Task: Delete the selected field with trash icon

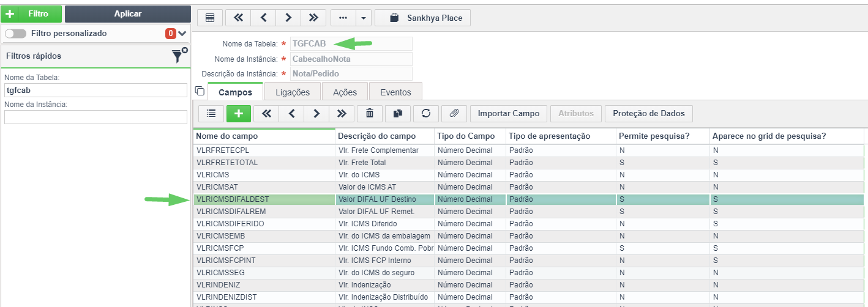Action: tap(369, 113)
